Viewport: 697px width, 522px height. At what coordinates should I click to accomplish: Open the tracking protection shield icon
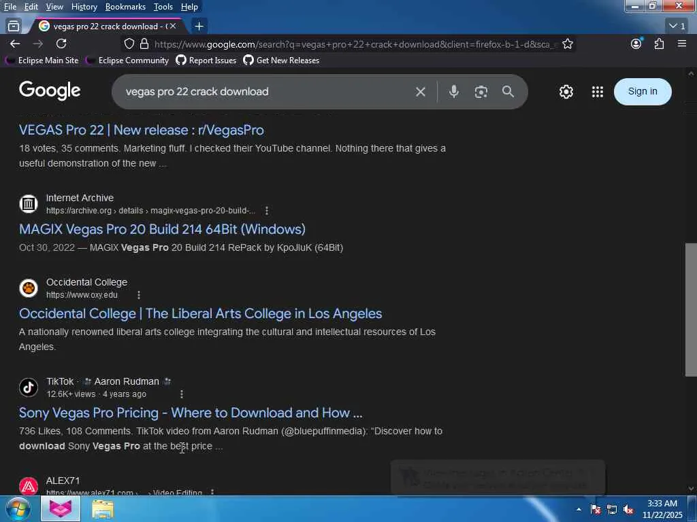[x=129, y=43]
